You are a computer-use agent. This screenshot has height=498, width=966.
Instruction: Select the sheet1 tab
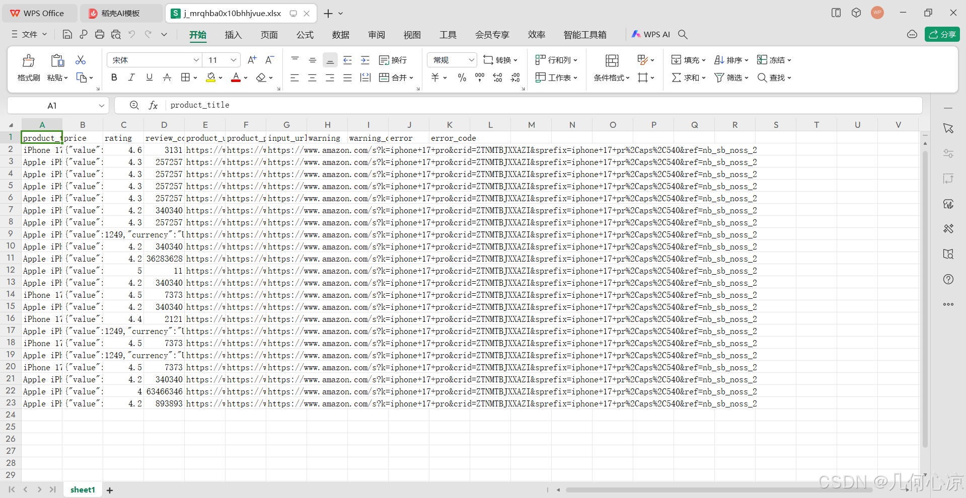pos(83,489)
